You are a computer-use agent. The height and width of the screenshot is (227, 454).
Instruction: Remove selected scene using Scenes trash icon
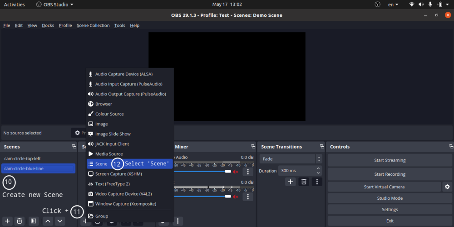19,221
